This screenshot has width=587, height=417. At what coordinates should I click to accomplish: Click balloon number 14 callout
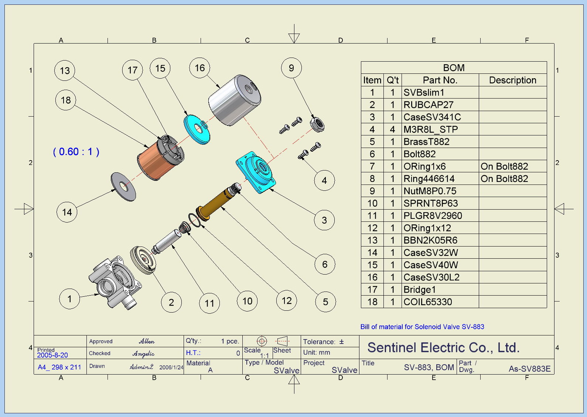(x=67, y=212)
